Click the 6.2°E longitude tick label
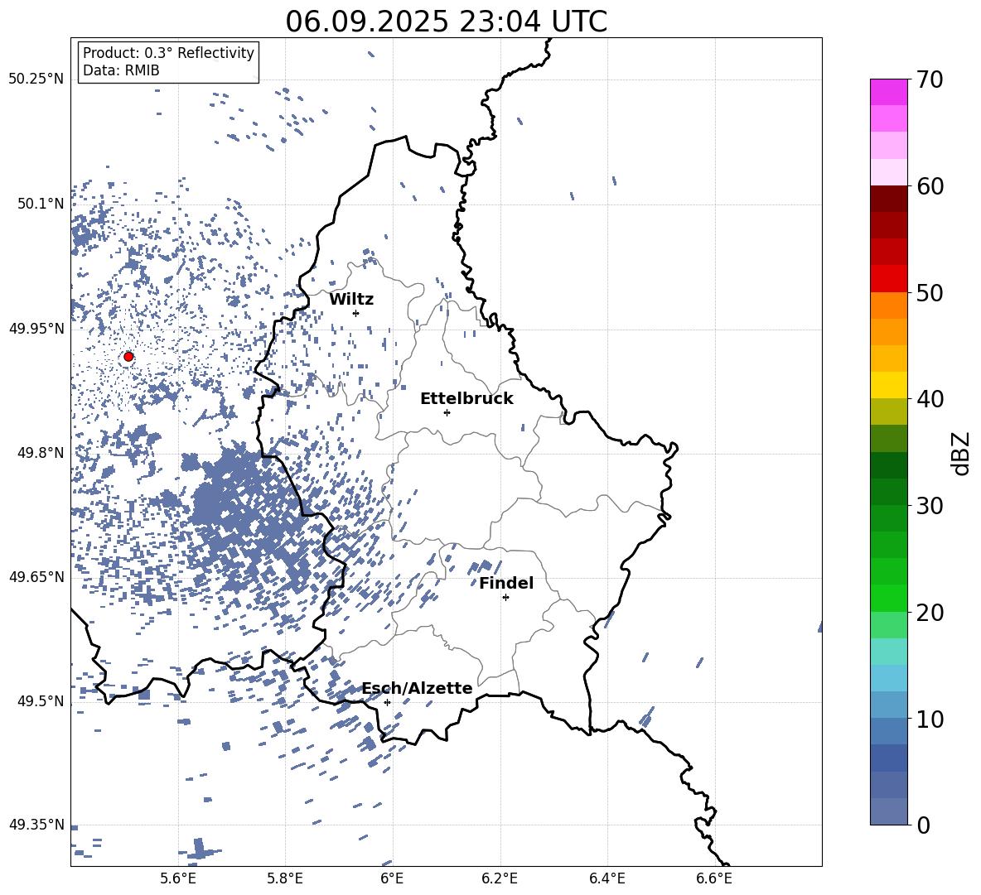Screen dimensions: 981x895 tap(500, 878)
